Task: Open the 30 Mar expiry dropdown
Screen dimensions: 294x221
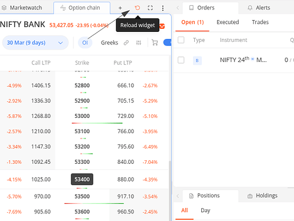Action: tap(35, 42)
